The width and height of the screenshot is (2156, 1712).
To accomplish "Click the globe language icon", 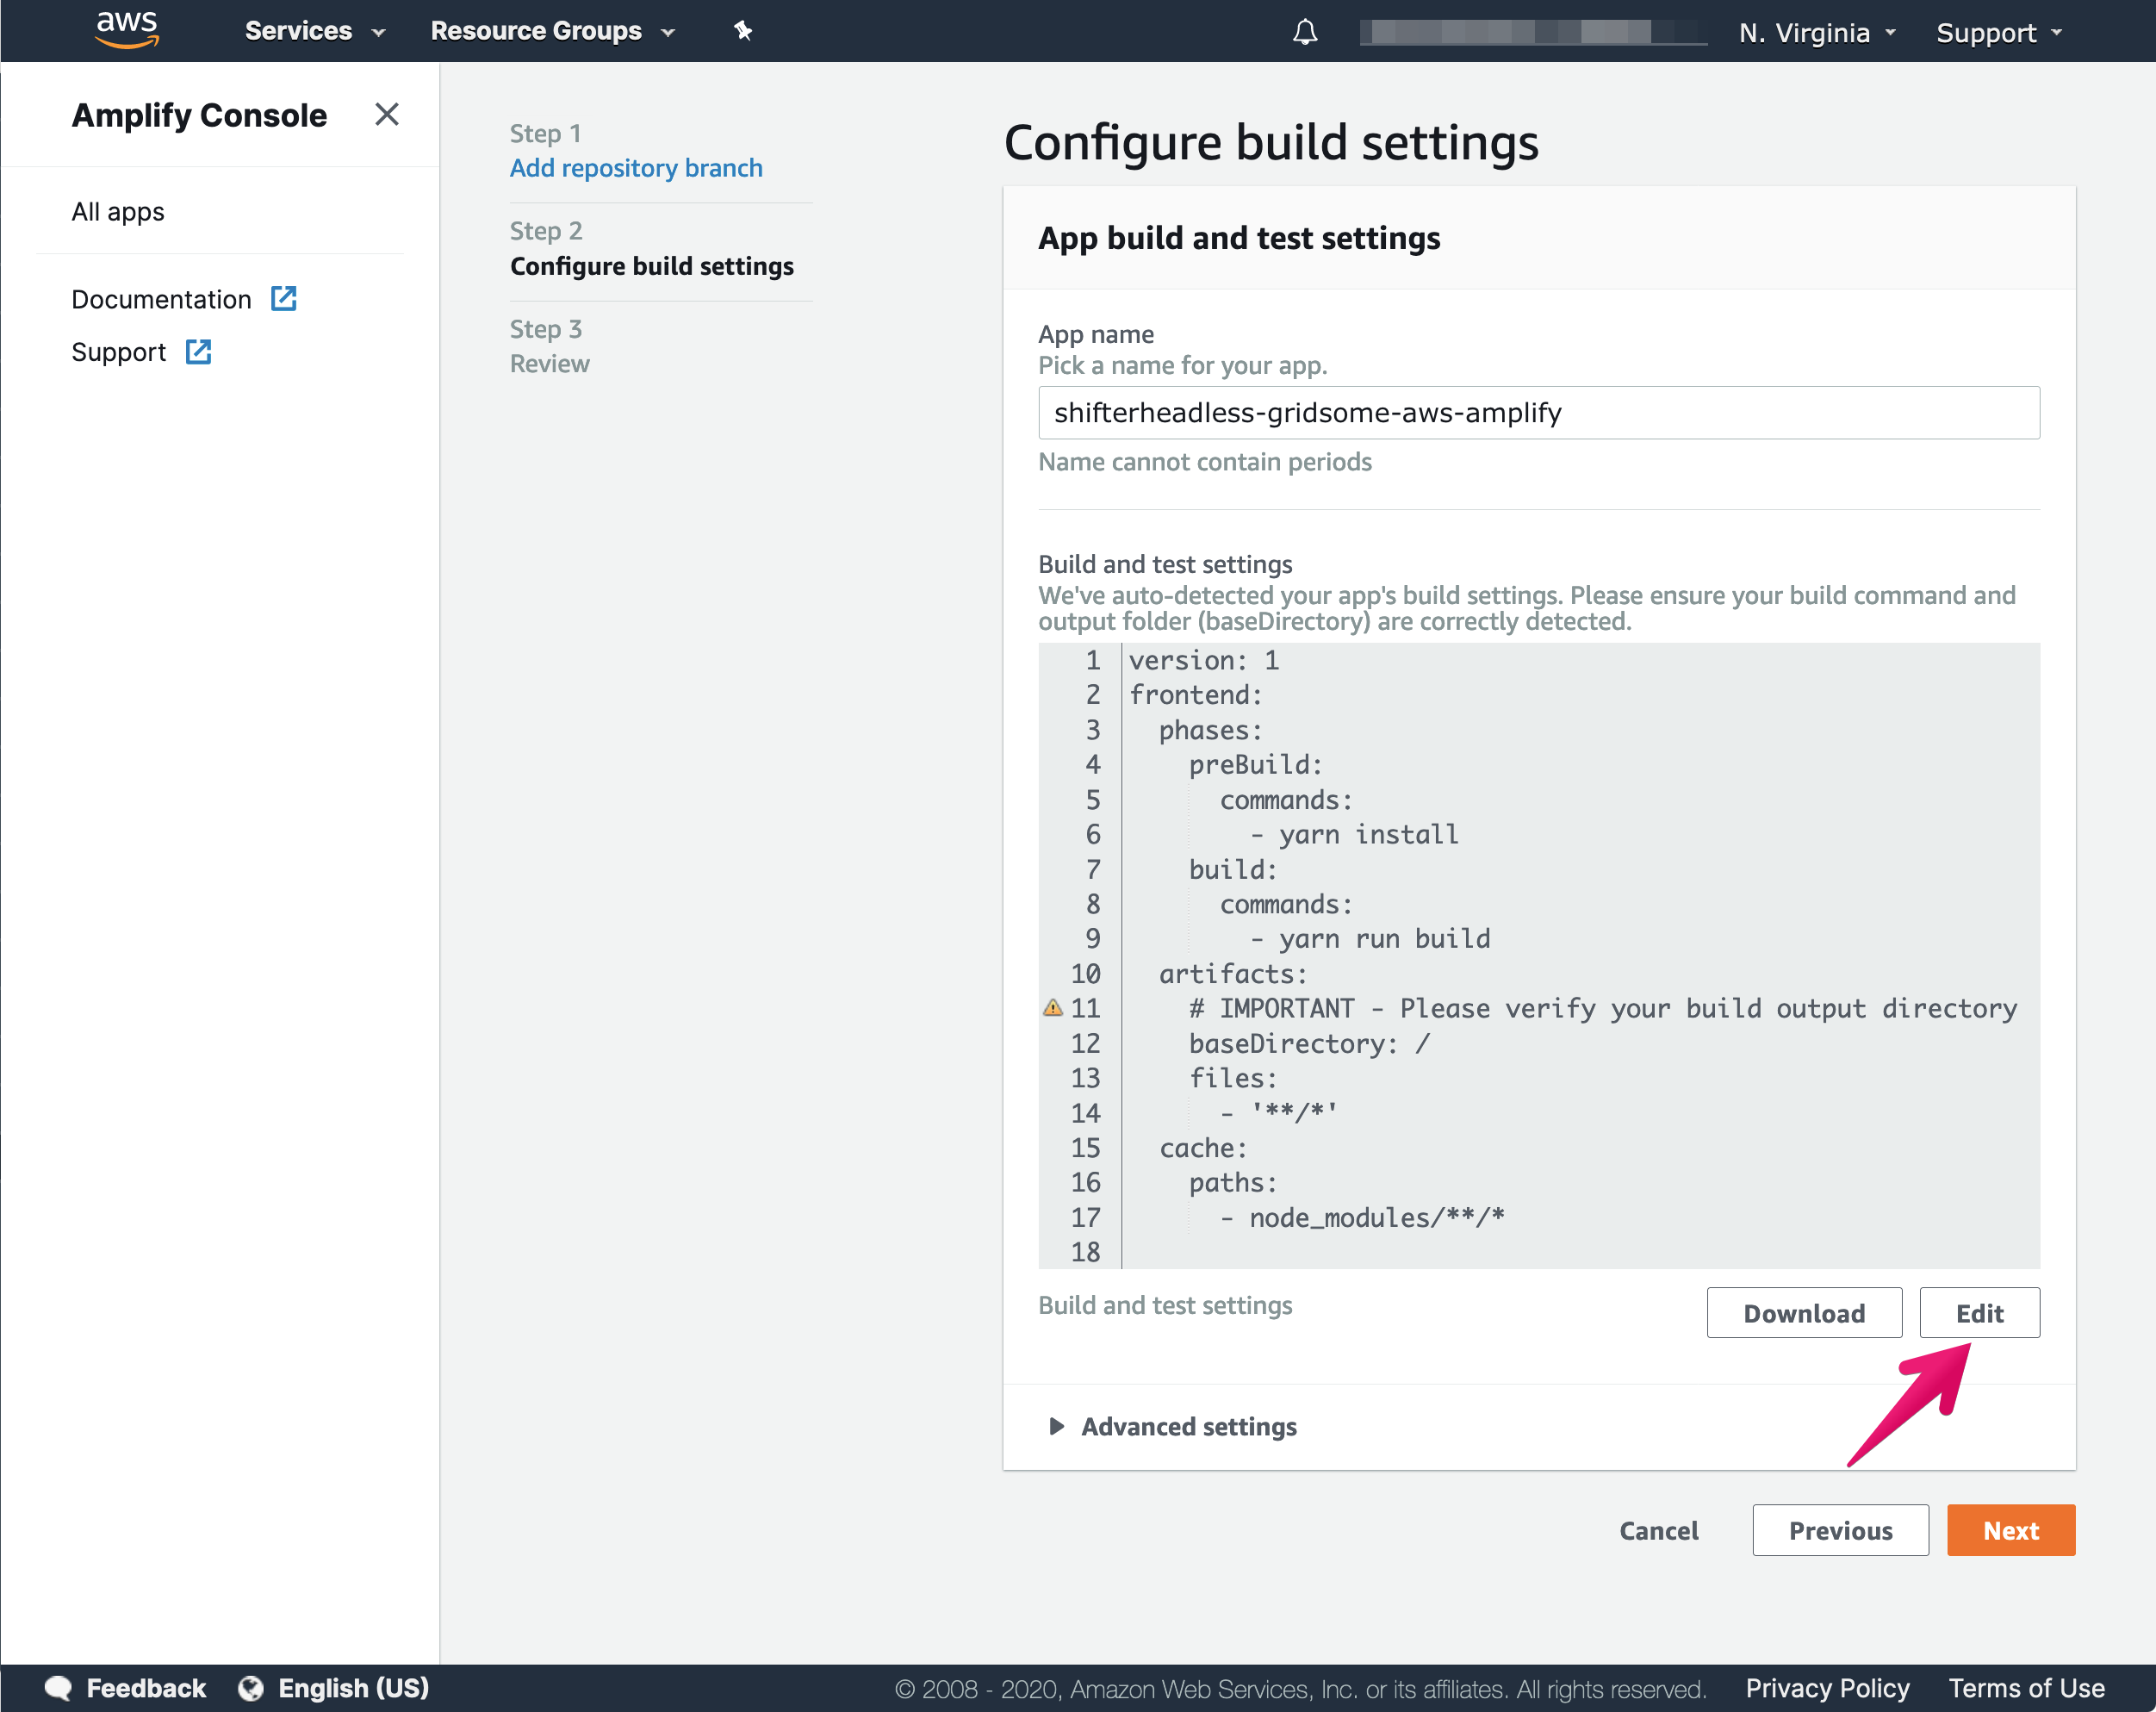I will click(251, 1688).
